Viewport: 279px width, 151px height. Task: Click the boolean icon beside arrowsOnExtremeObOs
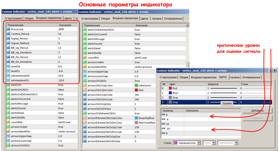coord(85,113)
